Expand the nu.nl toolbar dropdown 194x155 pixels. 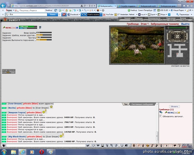pyautogui.click(x=146, y=15)
